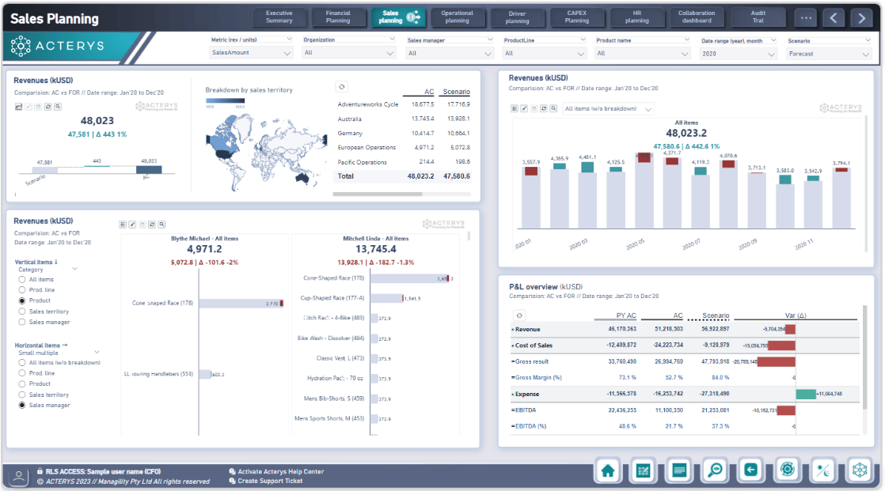
Task: Click the next page arrow in header
Action: 861,18
